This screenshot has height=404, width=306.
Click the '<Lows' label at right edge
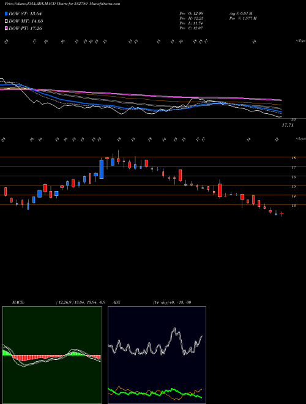pos(300,138)
